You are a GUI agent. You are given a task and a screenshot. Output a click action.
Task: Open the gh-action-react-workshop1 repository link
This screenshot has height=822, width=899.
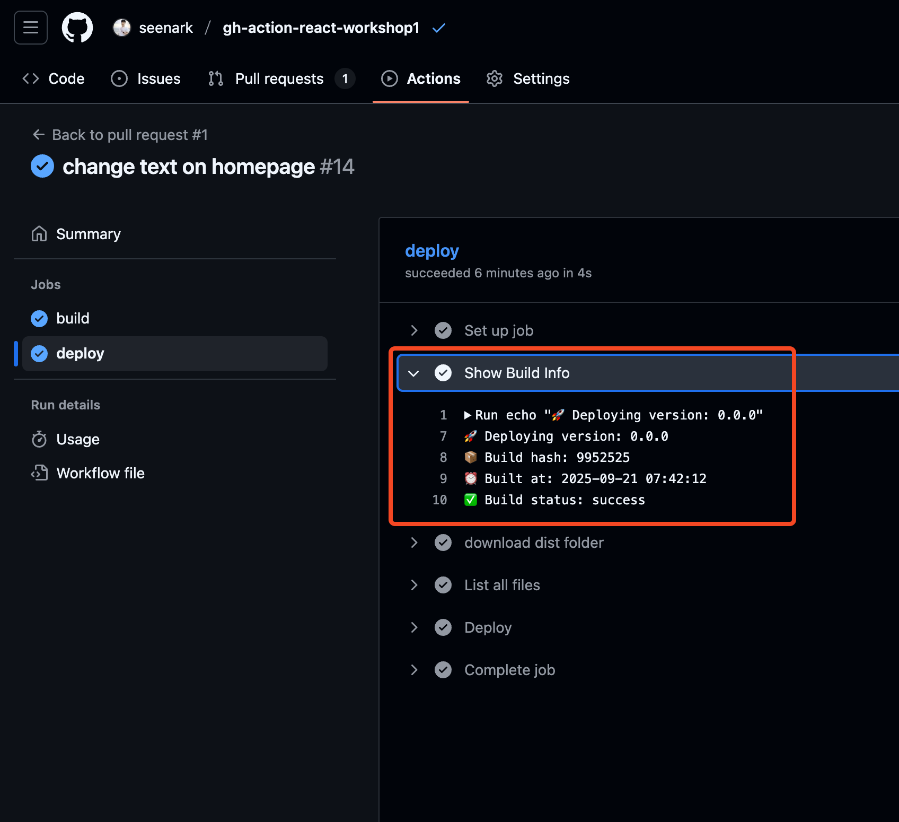click(321, 28)
